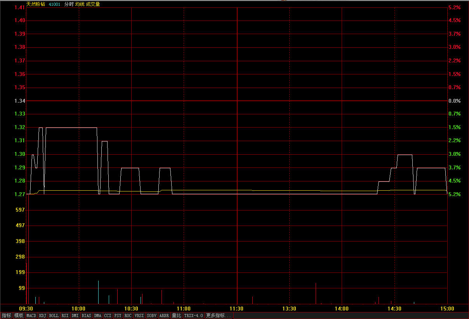This screenshot has width=469, height=319.
Task: Click the 14:00 time axis label
Action: coord(342,309)
